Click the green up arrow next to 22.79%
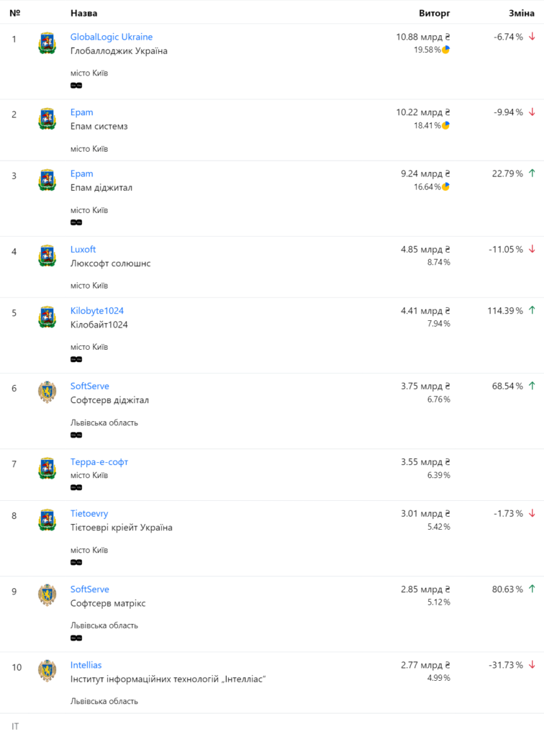The image size is (544, 737). pos(532,173)
